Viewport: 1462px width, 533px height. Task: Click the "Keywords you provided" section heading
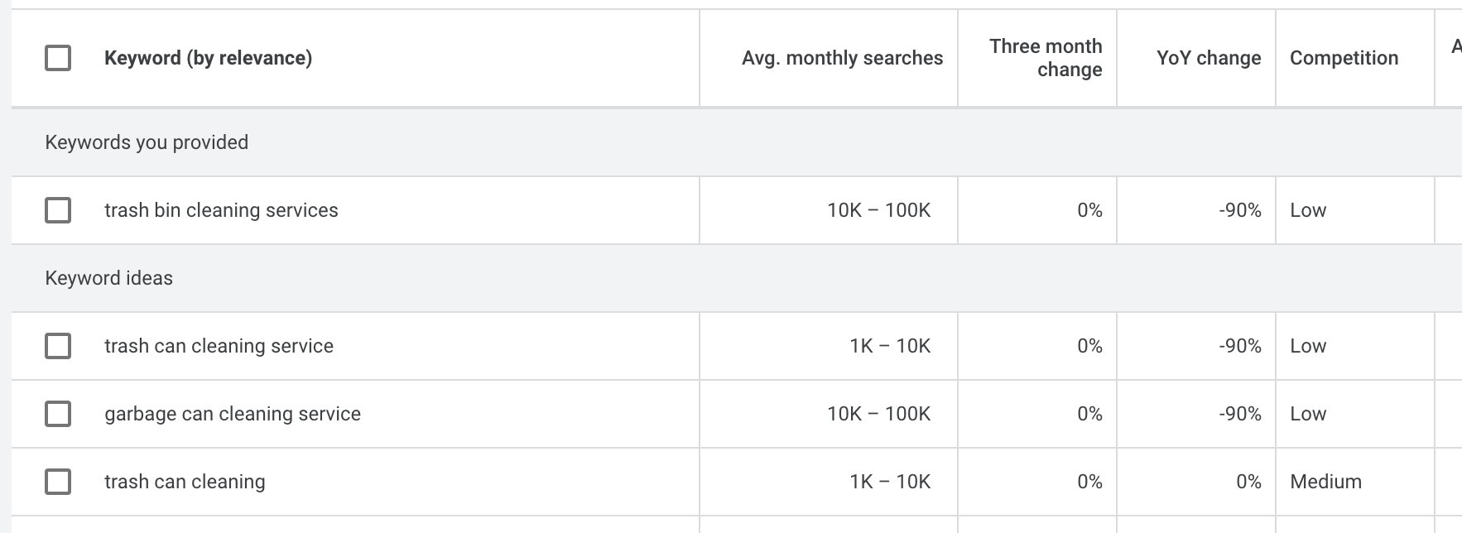[147, 142]
